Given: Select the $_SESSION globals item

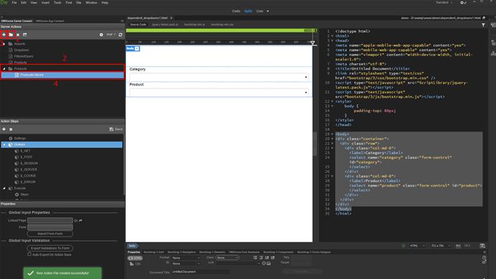Looking at the screenshot, I should click(29, 163).
